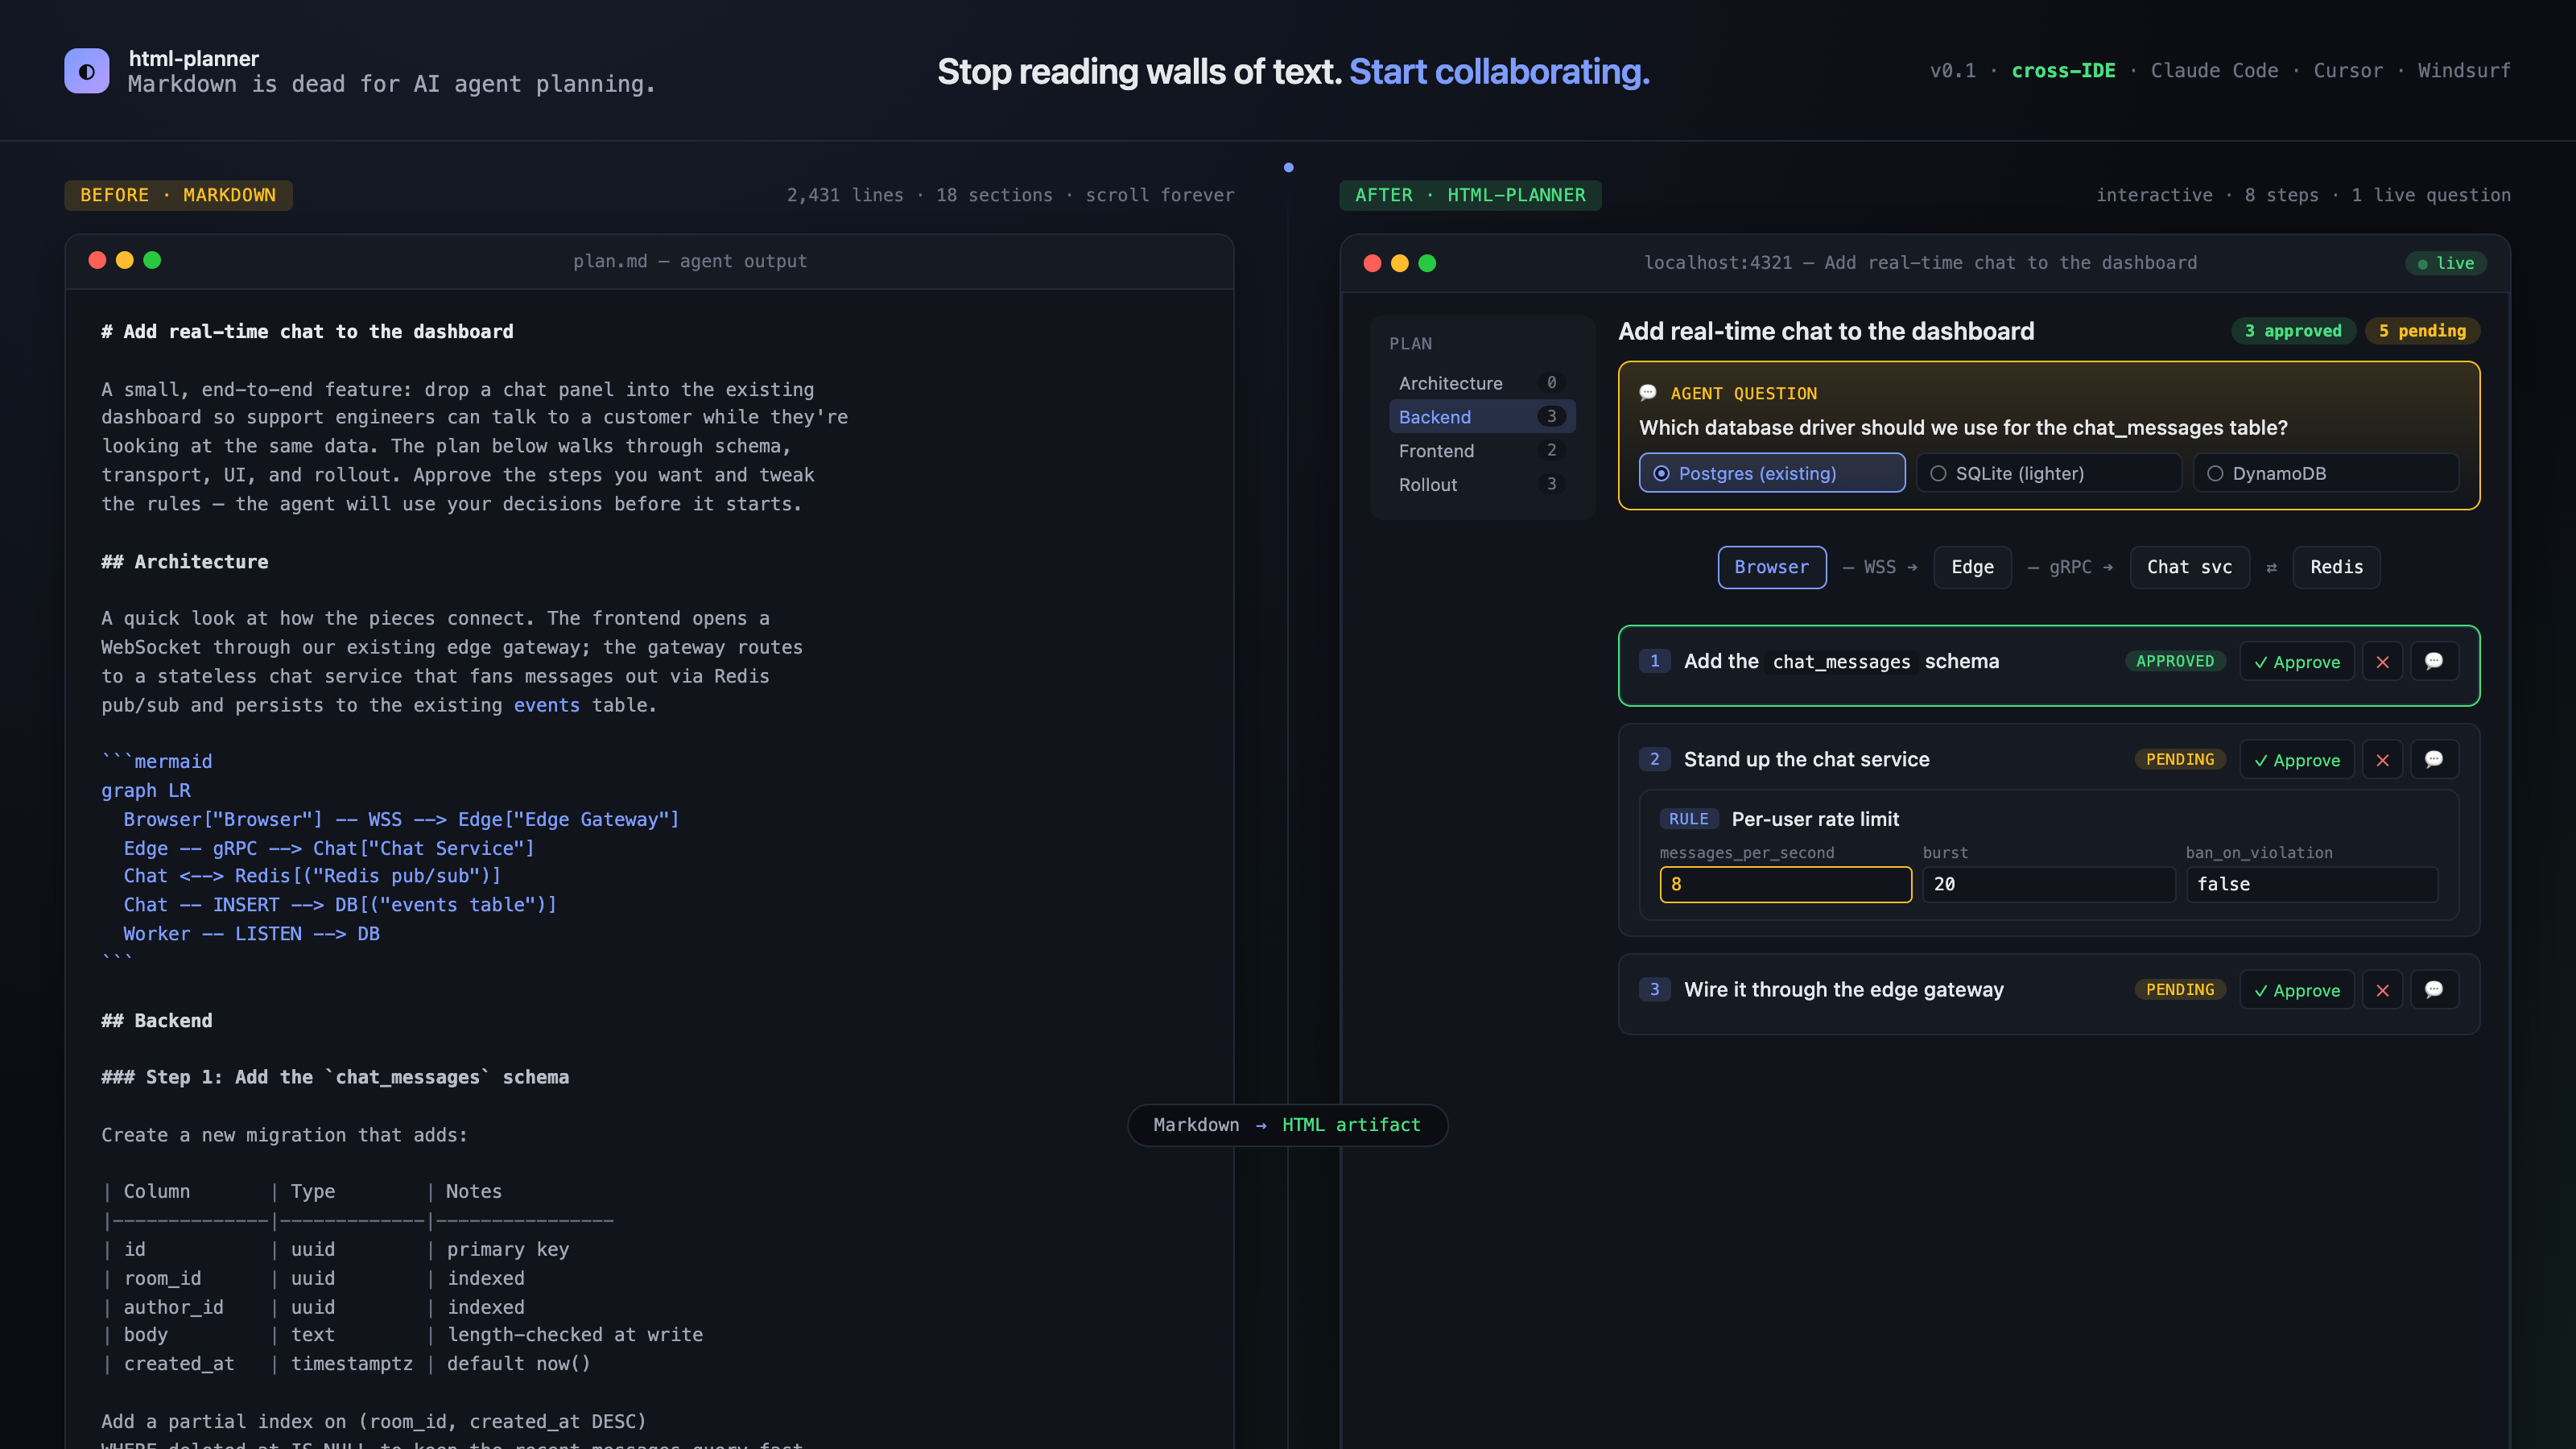
Task: Pick the DynamoDB radio option
Action: coord(2326,473)
